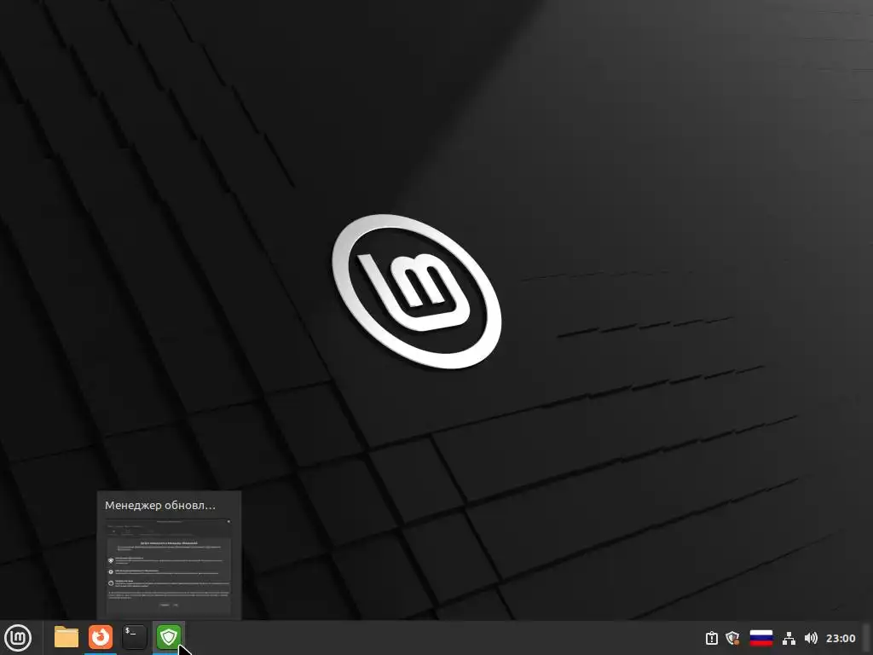Open the System Reports tray icon

[x=712, y=638]
